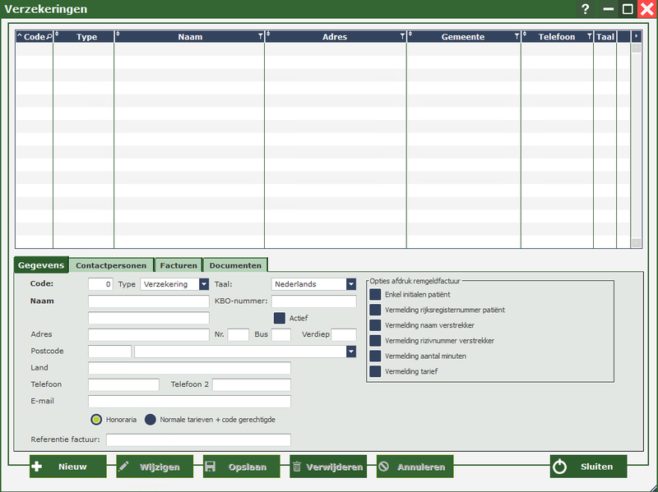The image size is (658, 492).
Task: Check the Vermelding tarief option
Action: pos(375,371)
